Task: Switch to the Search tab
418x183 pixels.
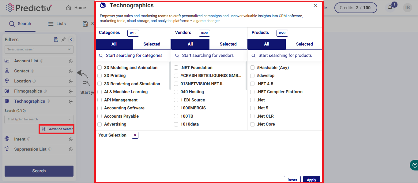Action: (20, 24)
